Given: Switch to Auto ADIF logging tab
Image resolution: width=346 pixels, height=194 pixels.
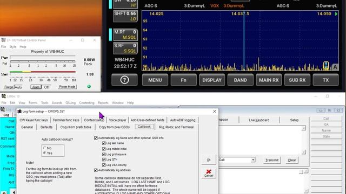Looking at the screenshot, I should point(183,120).
